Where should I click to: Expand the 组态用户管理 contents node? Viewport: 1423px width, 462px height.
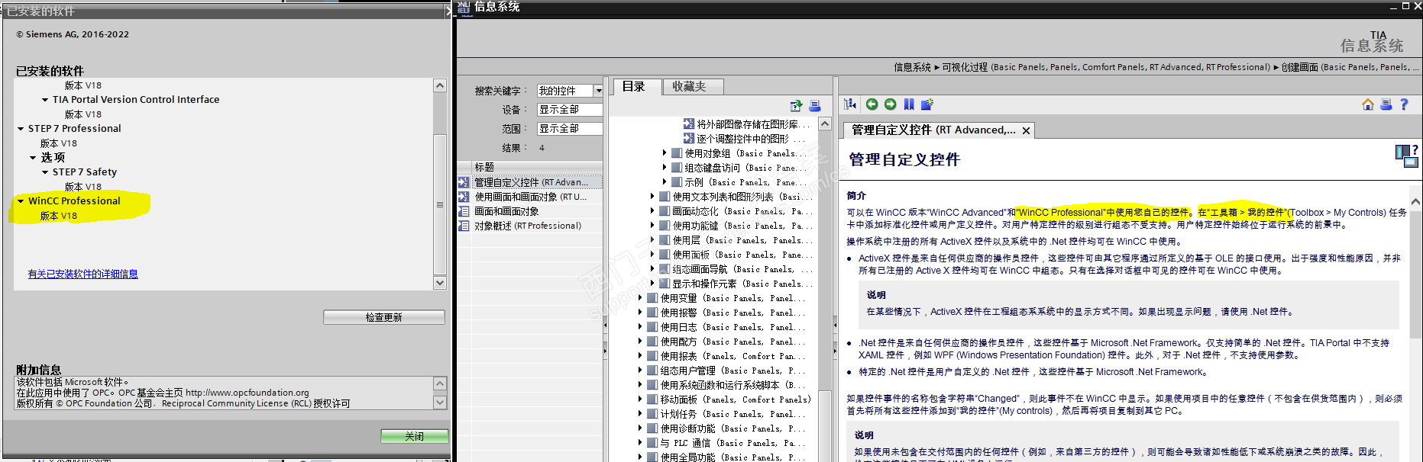pos(640,371)
